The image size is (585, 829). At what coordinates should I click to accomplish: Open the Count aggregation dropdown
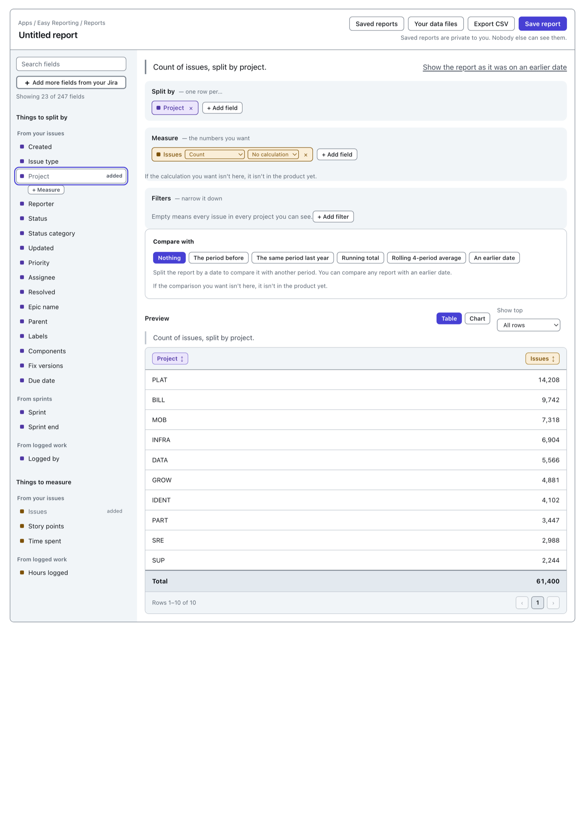pyautogui.click(x=215, y=155)
